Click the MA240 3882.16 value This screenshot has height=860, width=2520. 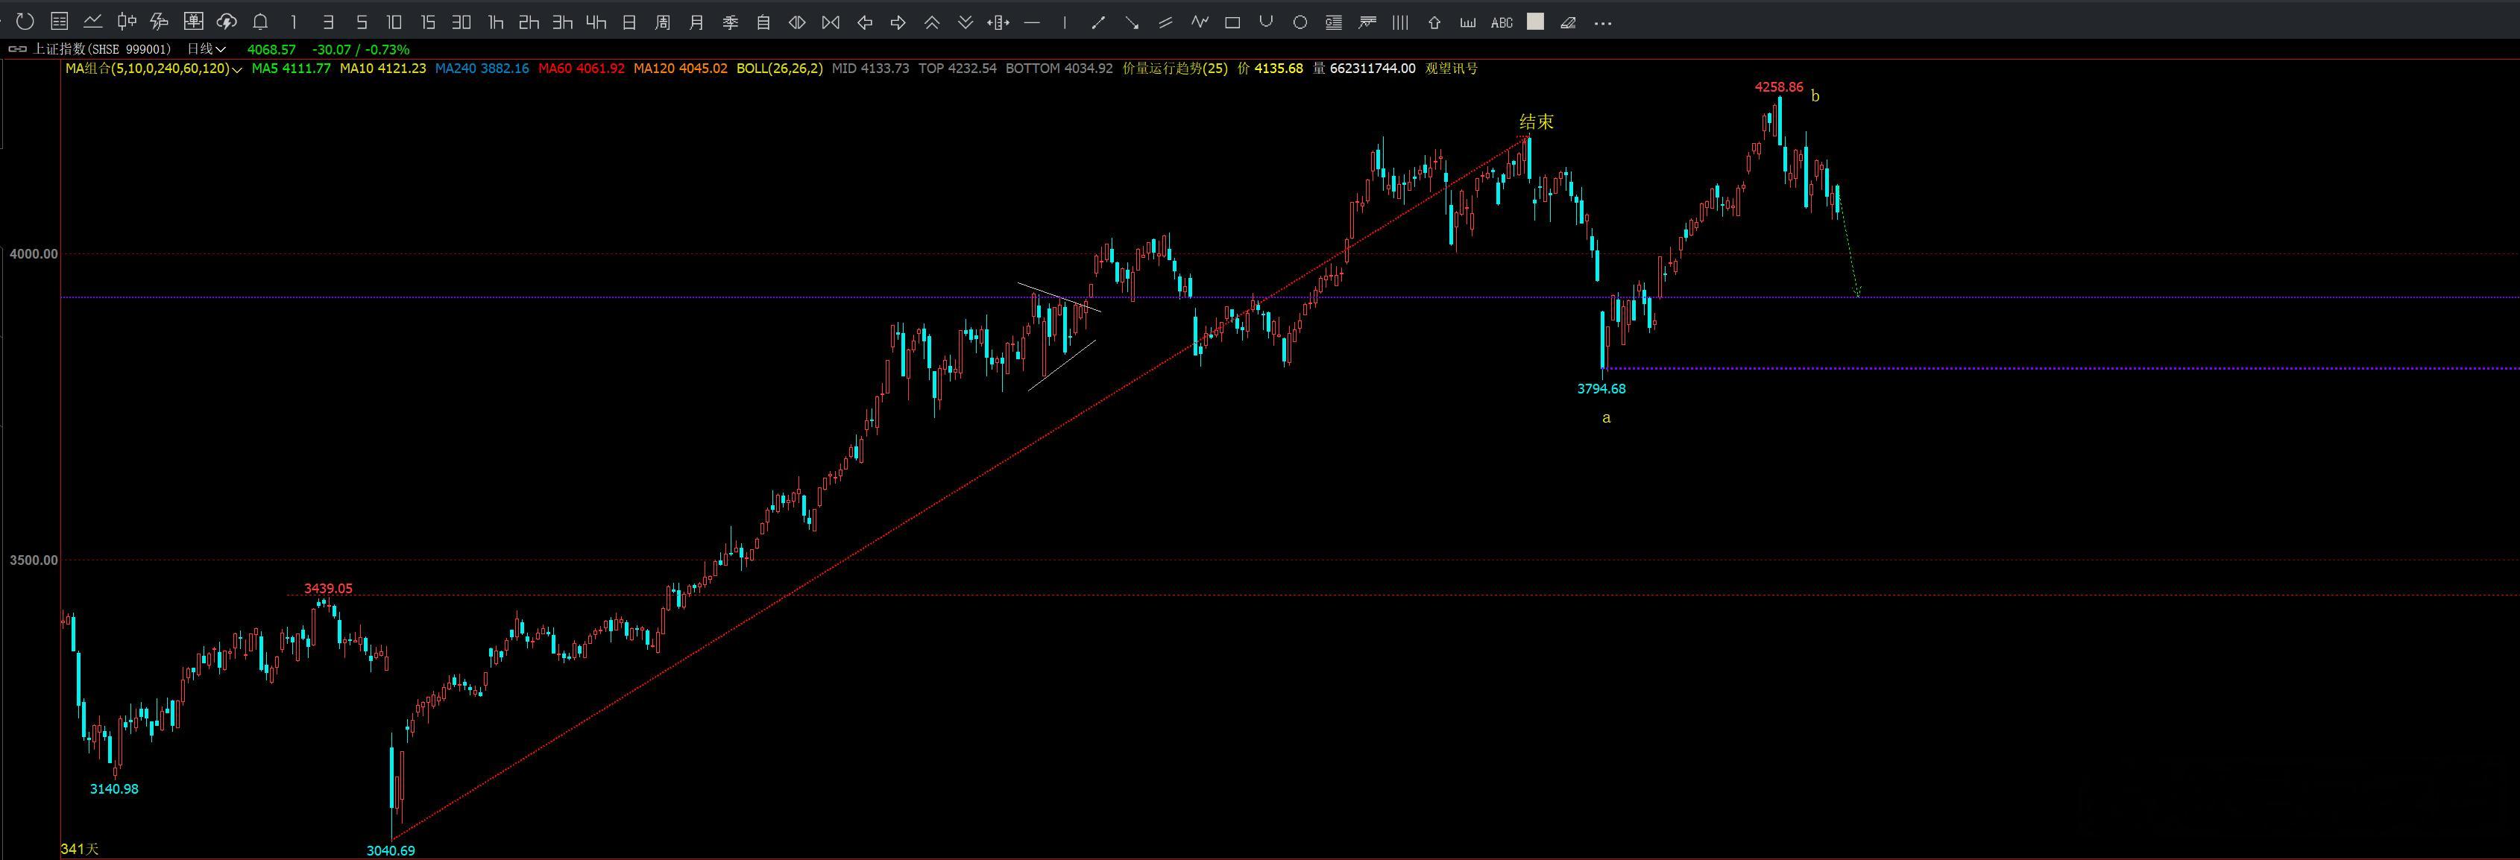482,69
